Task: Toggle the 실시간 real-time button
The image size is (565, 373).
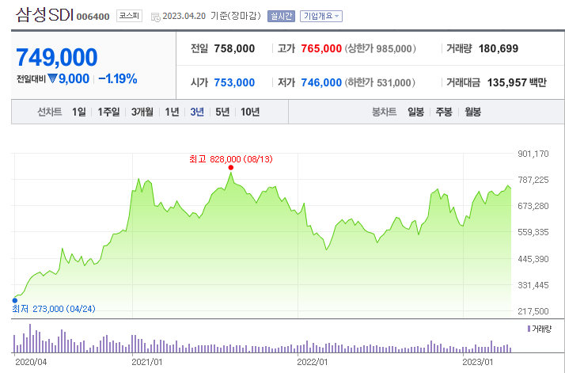Action: (x=281, y=16)
